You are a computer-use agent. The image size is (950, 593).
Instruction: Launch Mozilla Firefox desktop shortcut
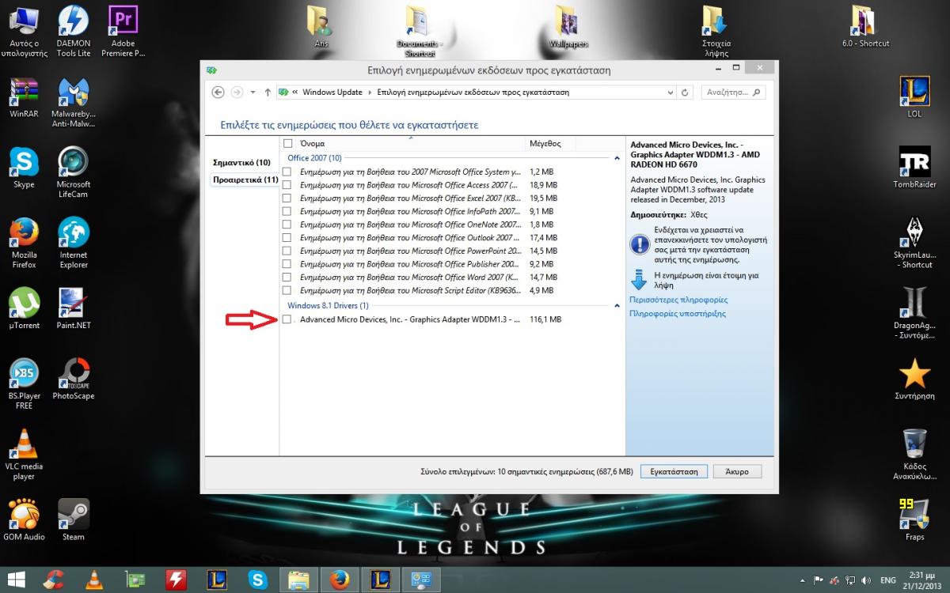coord(24,244)
